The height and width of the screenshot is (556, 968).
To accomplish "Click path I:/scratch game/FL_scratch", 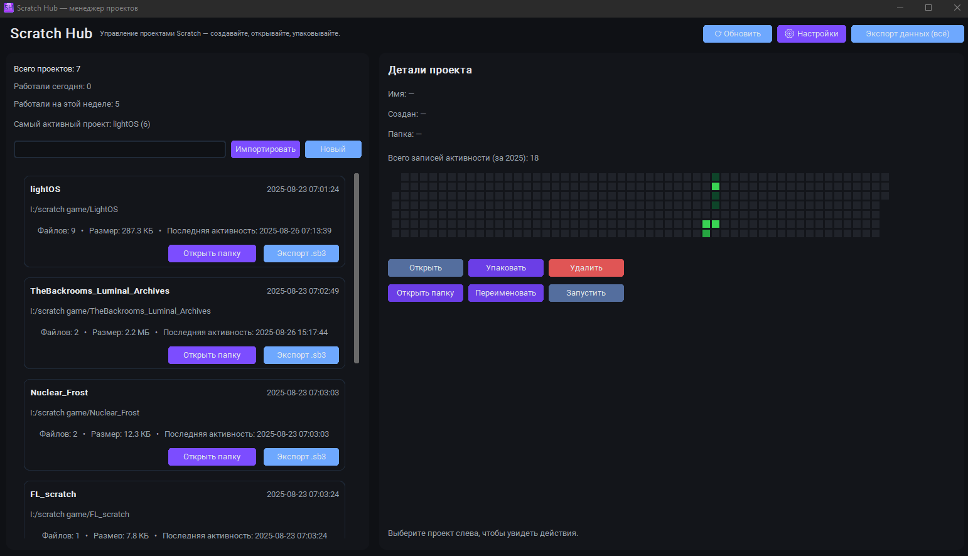I will (x=80, y=515).
